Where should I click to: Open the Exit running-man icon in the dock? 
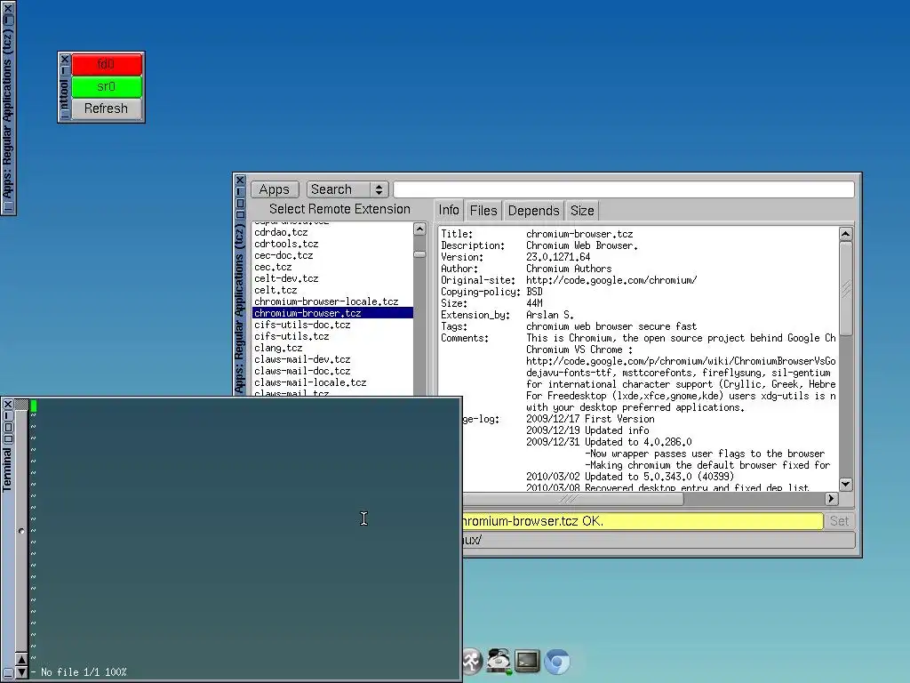tap(472, 661)
